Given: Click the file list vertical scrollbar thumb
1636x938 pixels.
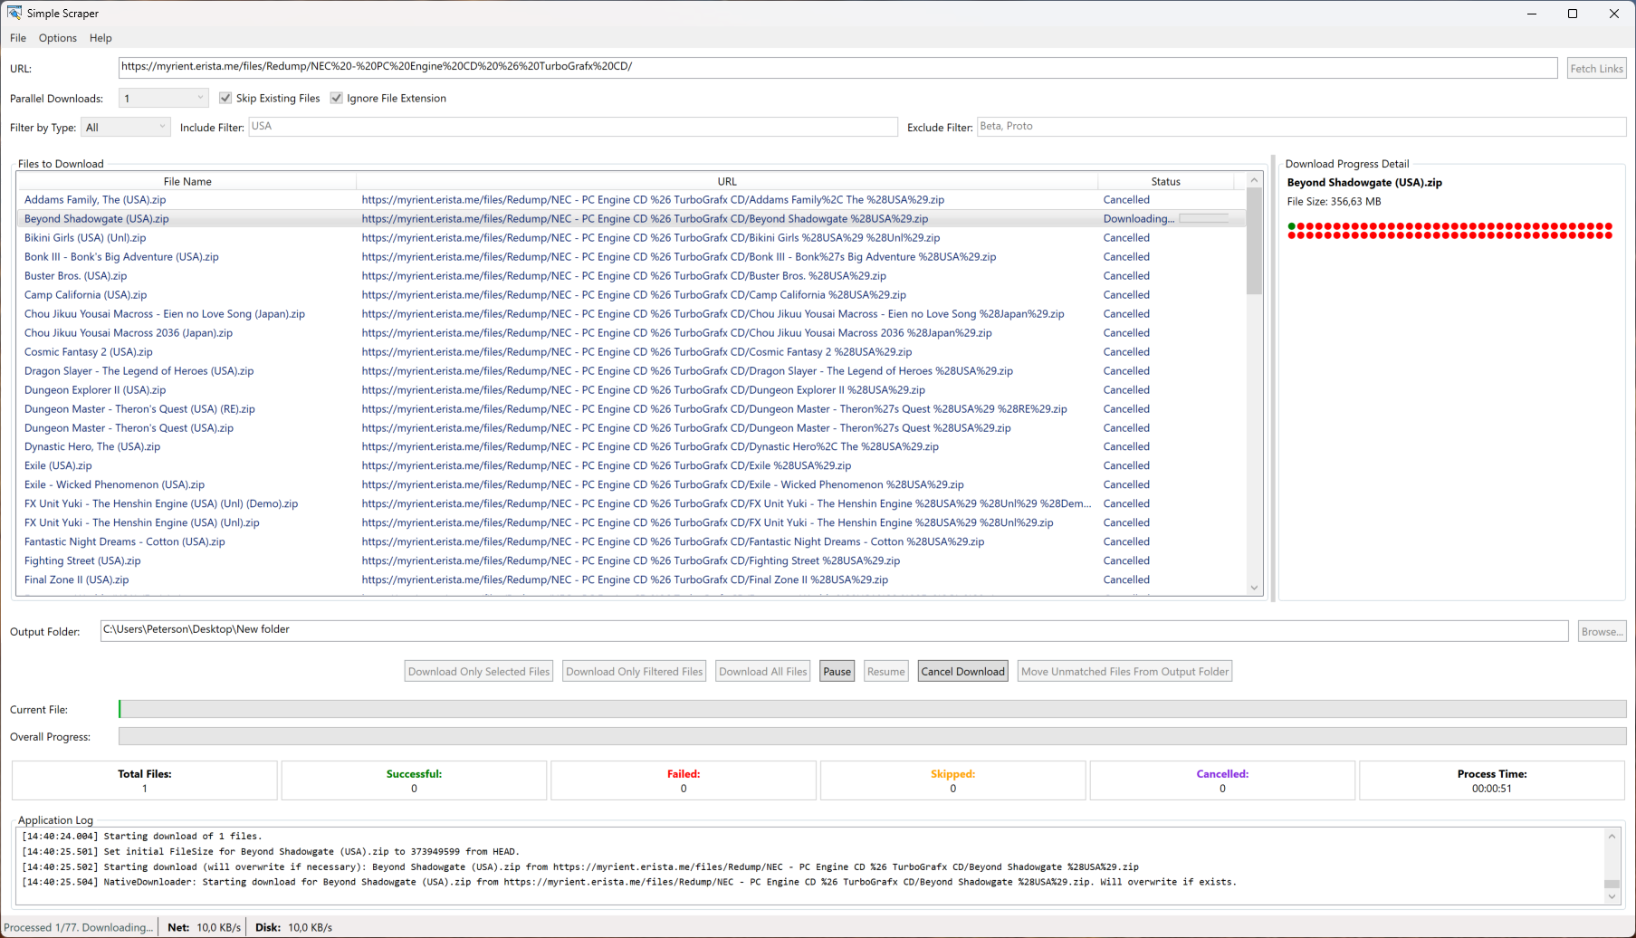Looking at the screenshot, I should click(x=1254, y=242).
